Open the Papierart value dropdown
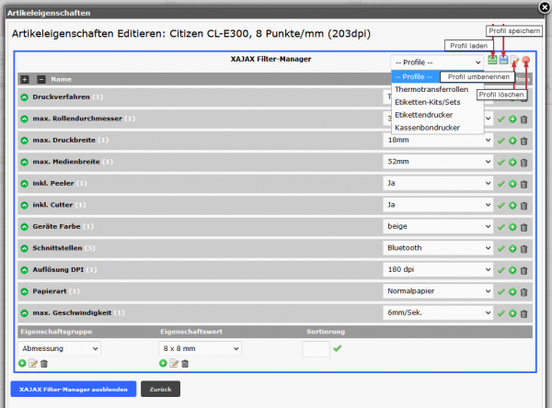The image size is (552, 408). [437, 290]
